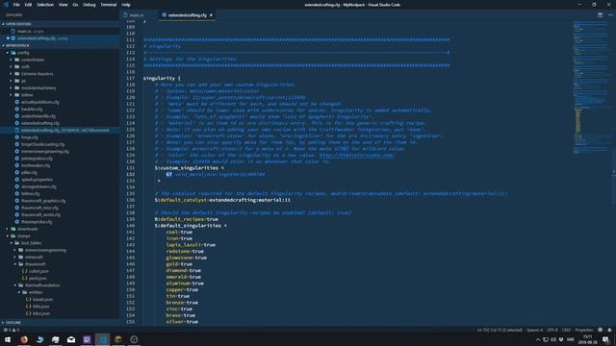Viewport: 616px width, 346px height.
Task: Launch Firefox from the taskbar
Action: (x=24, y=339)
